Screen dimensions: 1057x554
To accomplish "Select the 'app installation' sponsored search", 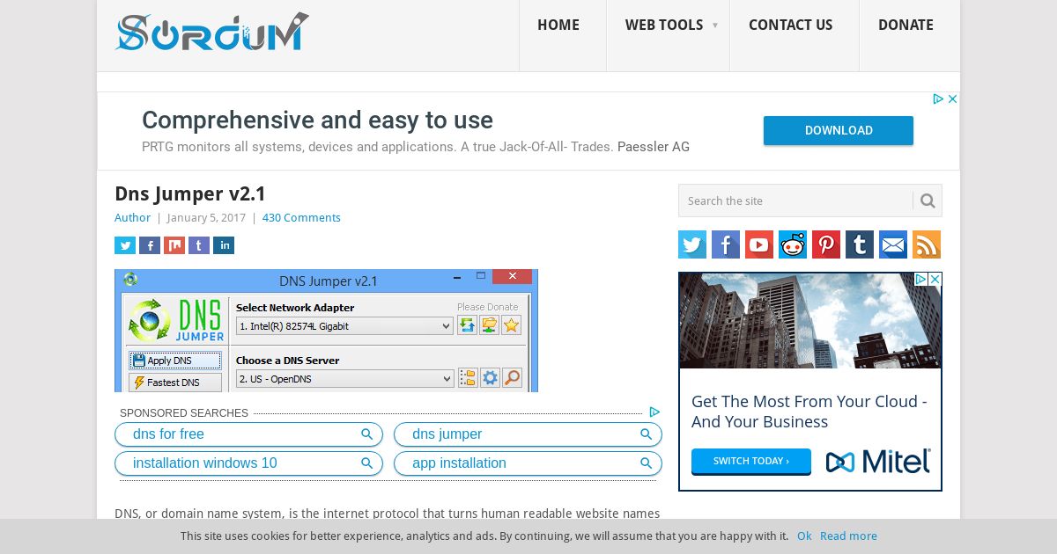I will [x=528, y=463].
